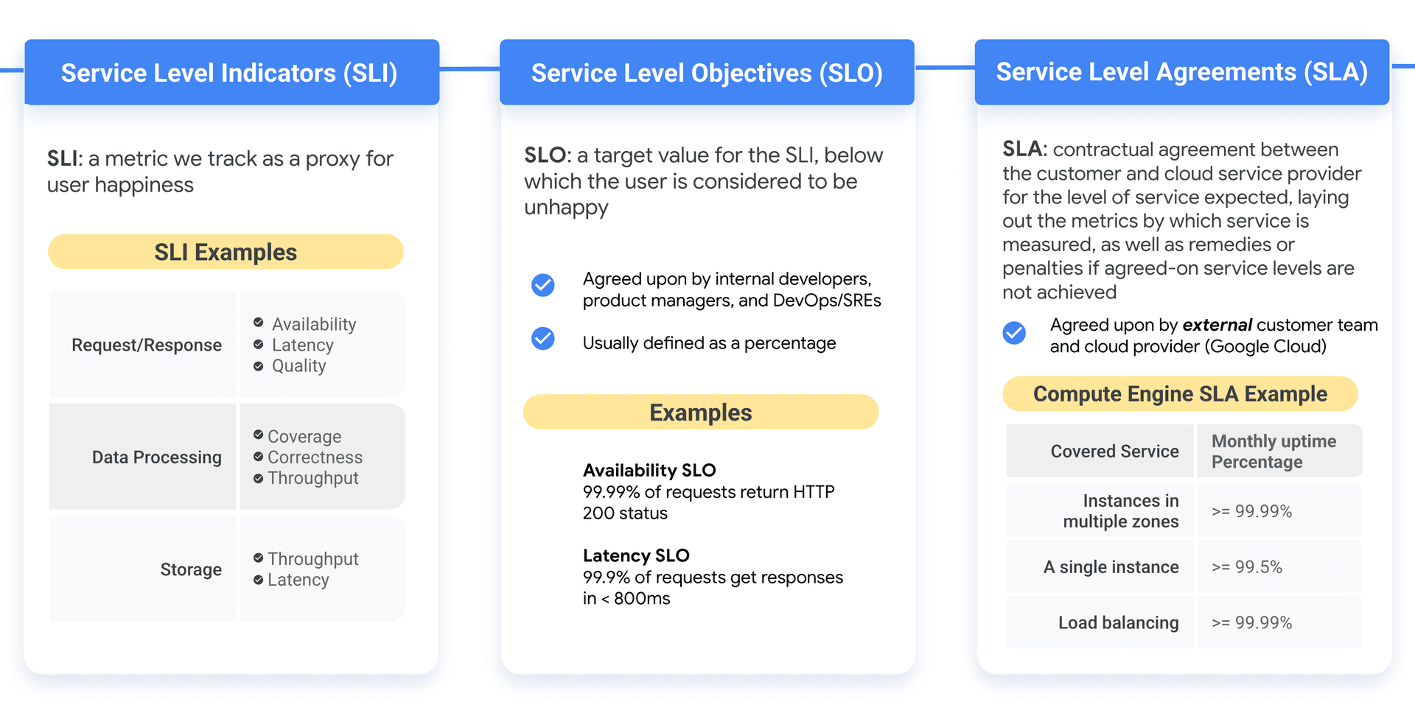Select the Service Level Agreements (SLA) header
The width and height of the screenshot is (1415, 702).
tap(1182, 72)
